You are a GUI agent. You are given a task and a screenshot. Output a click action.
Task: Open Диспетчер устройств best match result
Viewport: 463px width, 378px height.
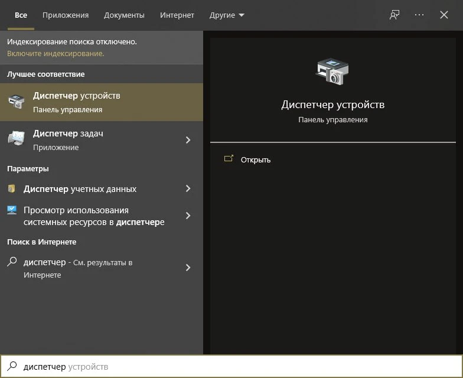[102, 102]
